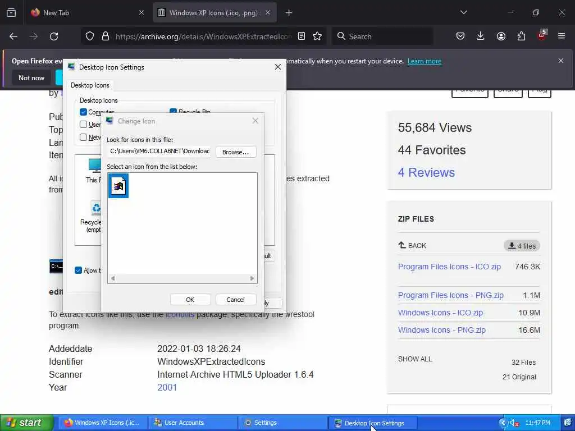Select the Desktop Icons tab
Viewport: 575px width, 431px height.
coord(90,85)
